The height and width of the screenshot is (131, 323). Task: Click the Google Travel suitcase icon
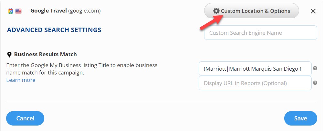point(11,11)
